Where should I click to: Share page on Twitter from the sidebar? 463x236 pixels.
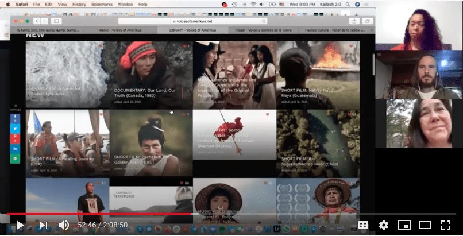click(15, 129)
